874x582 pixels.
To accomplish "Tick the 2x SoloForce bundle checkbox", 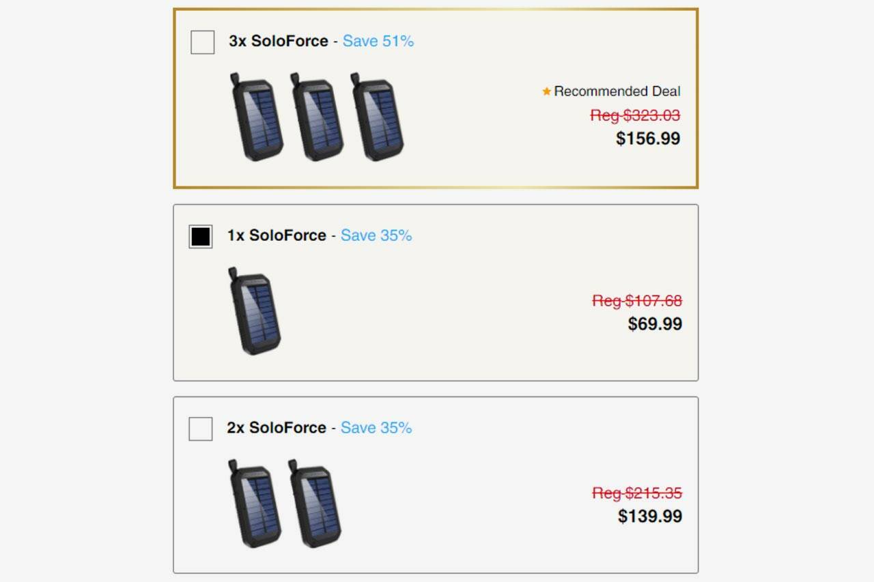I will click(x=201, y=428).
